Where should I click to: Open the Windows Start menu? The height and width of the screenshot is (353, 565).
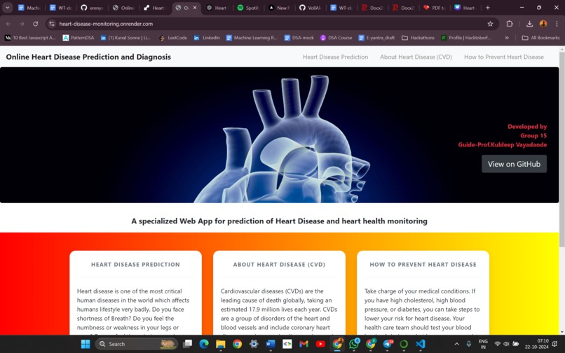click(86, 344)
